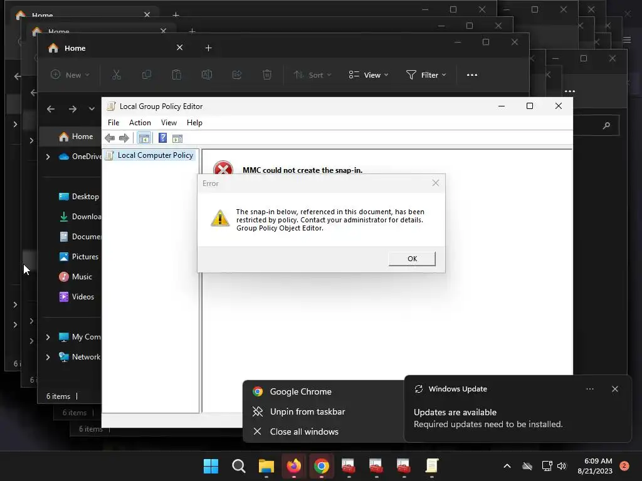Screen dimensions: 642x481
Task: Open Videos in File Explorer sidebar
Action: (76, 297)
